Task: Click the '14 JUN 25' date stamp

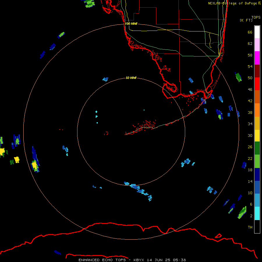Action: tap(159, 260)
